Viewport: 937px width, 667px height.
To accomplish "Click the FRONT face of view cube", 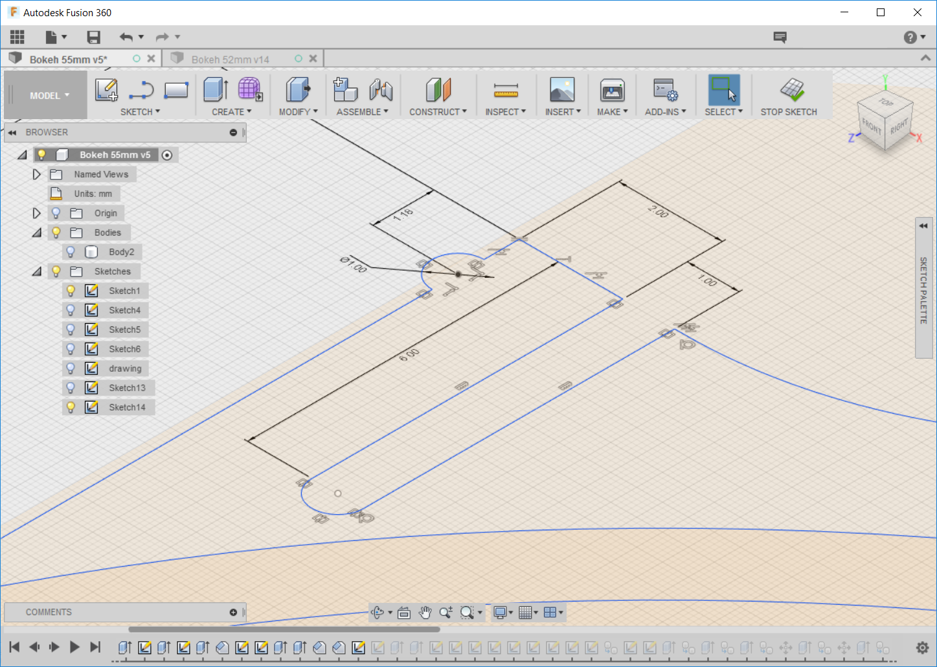I will click(872, 126).
